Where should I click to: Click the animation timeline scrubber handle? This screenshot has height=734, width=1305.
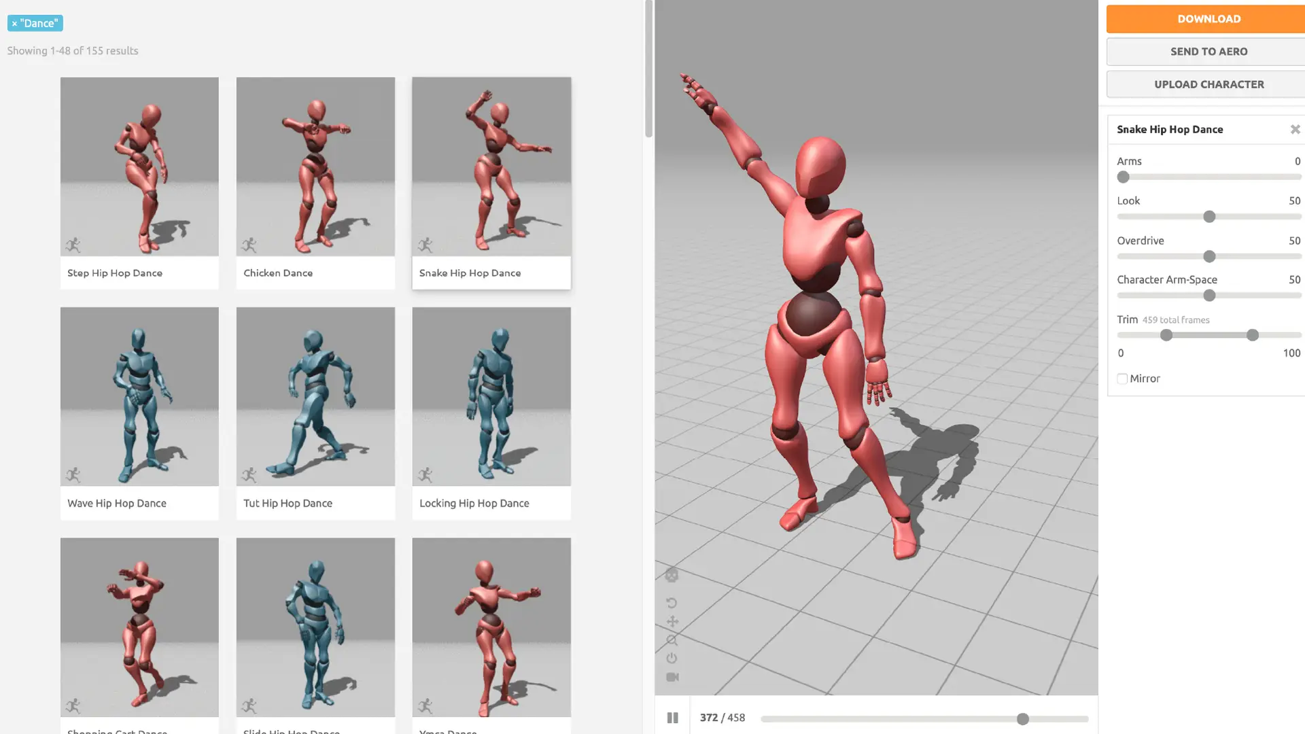[1022, 718]
